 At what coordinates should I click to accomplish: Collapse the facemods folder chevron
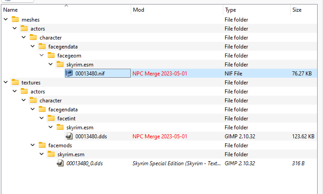32,145
